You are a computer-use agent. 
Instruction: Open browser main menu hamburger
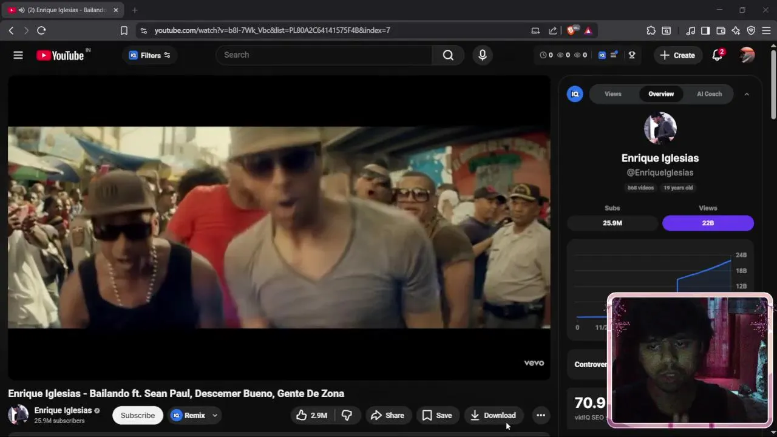(766, 30)
